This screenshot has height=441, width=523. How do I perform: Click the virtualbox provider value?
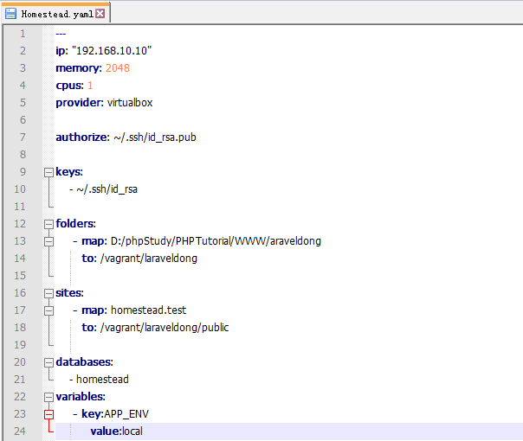(x=130, y=103)
